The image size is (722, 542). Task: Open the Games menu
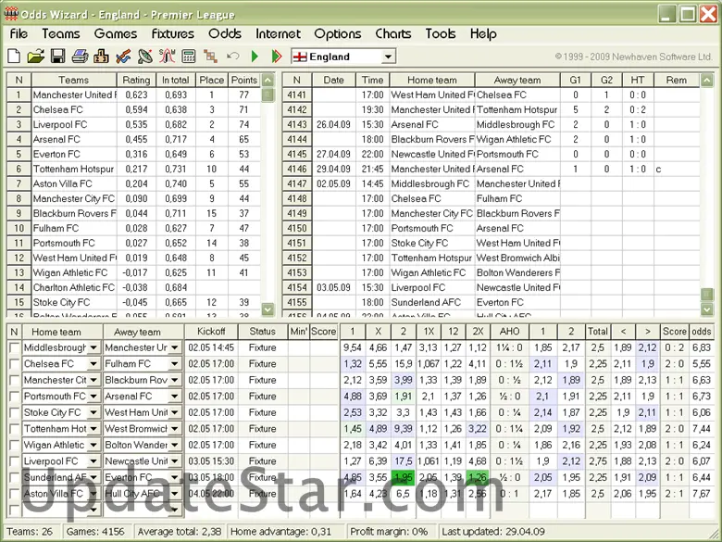[x=116, y=33]
